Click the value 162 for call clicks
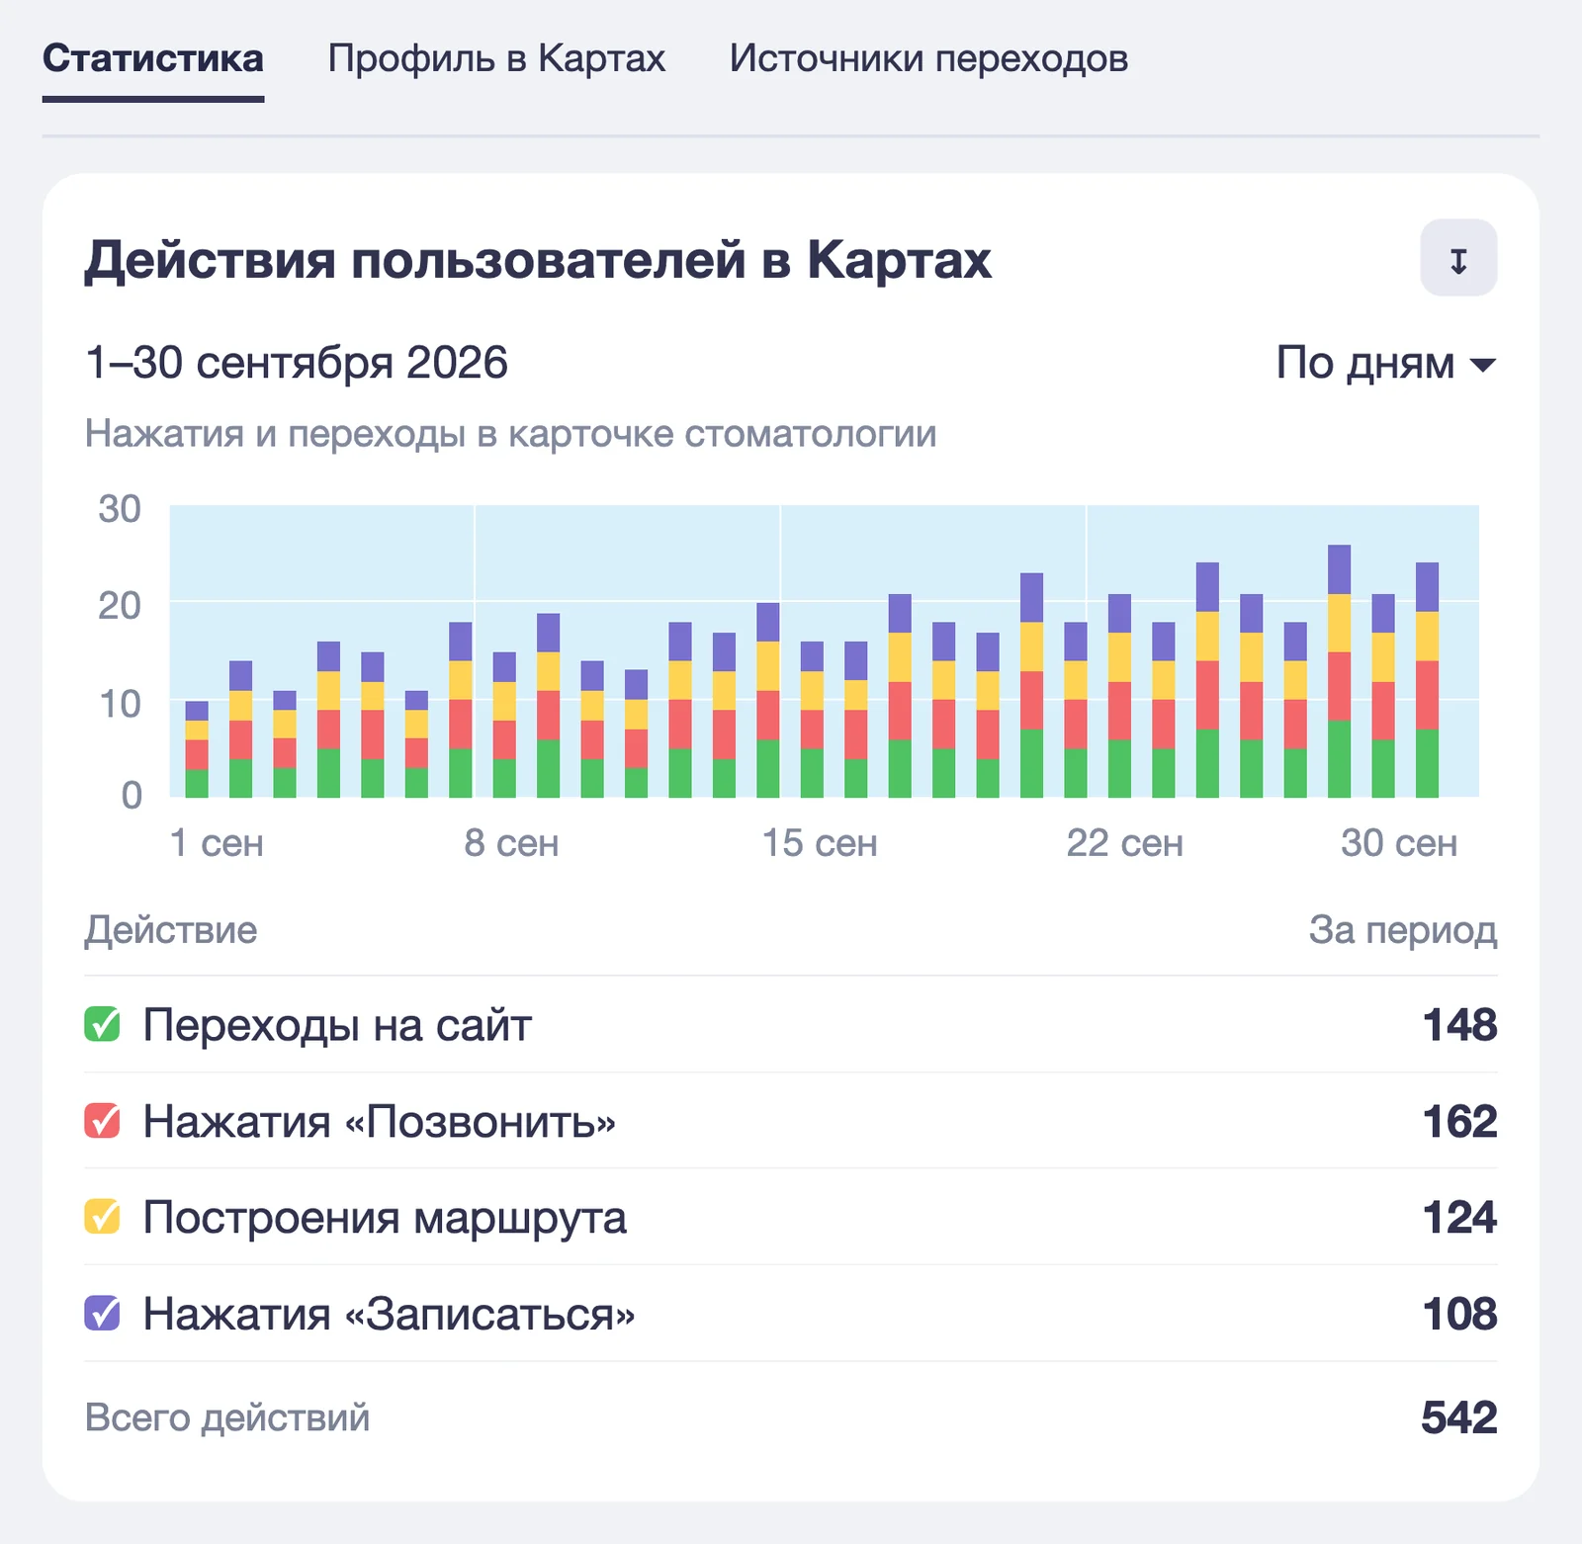This screenshot has width=1582, height=1544. pos(1460,1121)
